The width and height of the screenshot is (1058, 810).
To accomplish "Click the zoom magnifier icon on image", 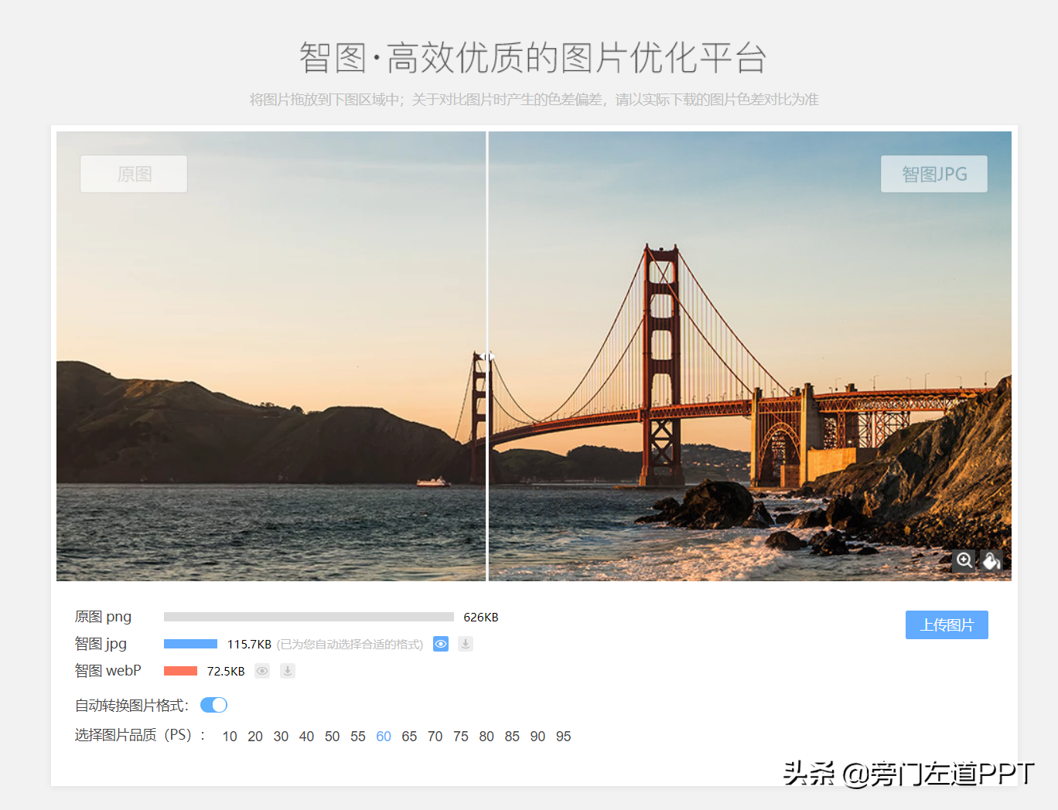I will pyautogui.click(x=964, y=560).
